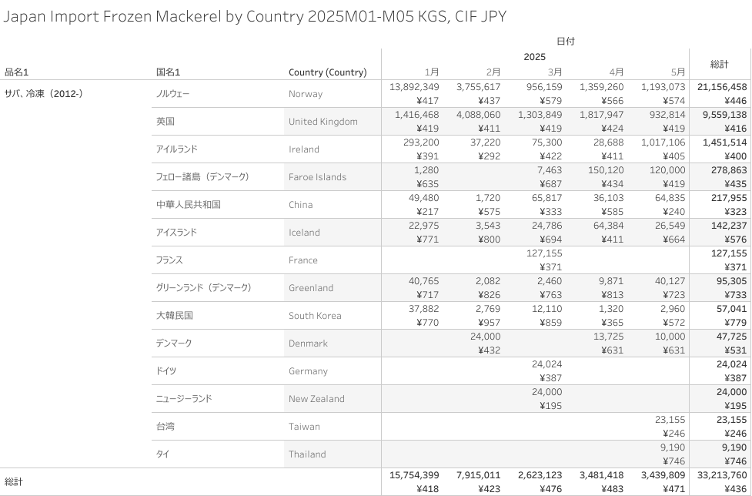The width and height of the screenshot is (752, 496).
Task: Select the Faroe Islands label
Action: pos(317,177)
